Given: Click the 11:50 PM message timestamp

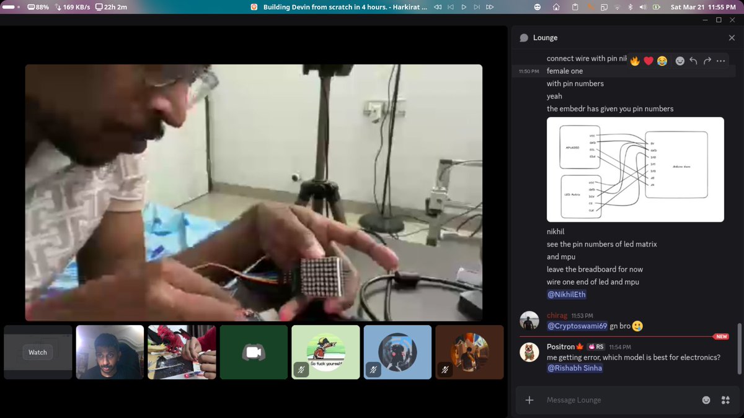Looking at the screenshot, I should click(x=529, y=72).
